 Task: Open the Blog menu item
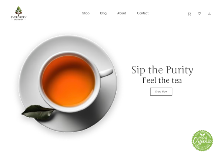click(103, 13)
